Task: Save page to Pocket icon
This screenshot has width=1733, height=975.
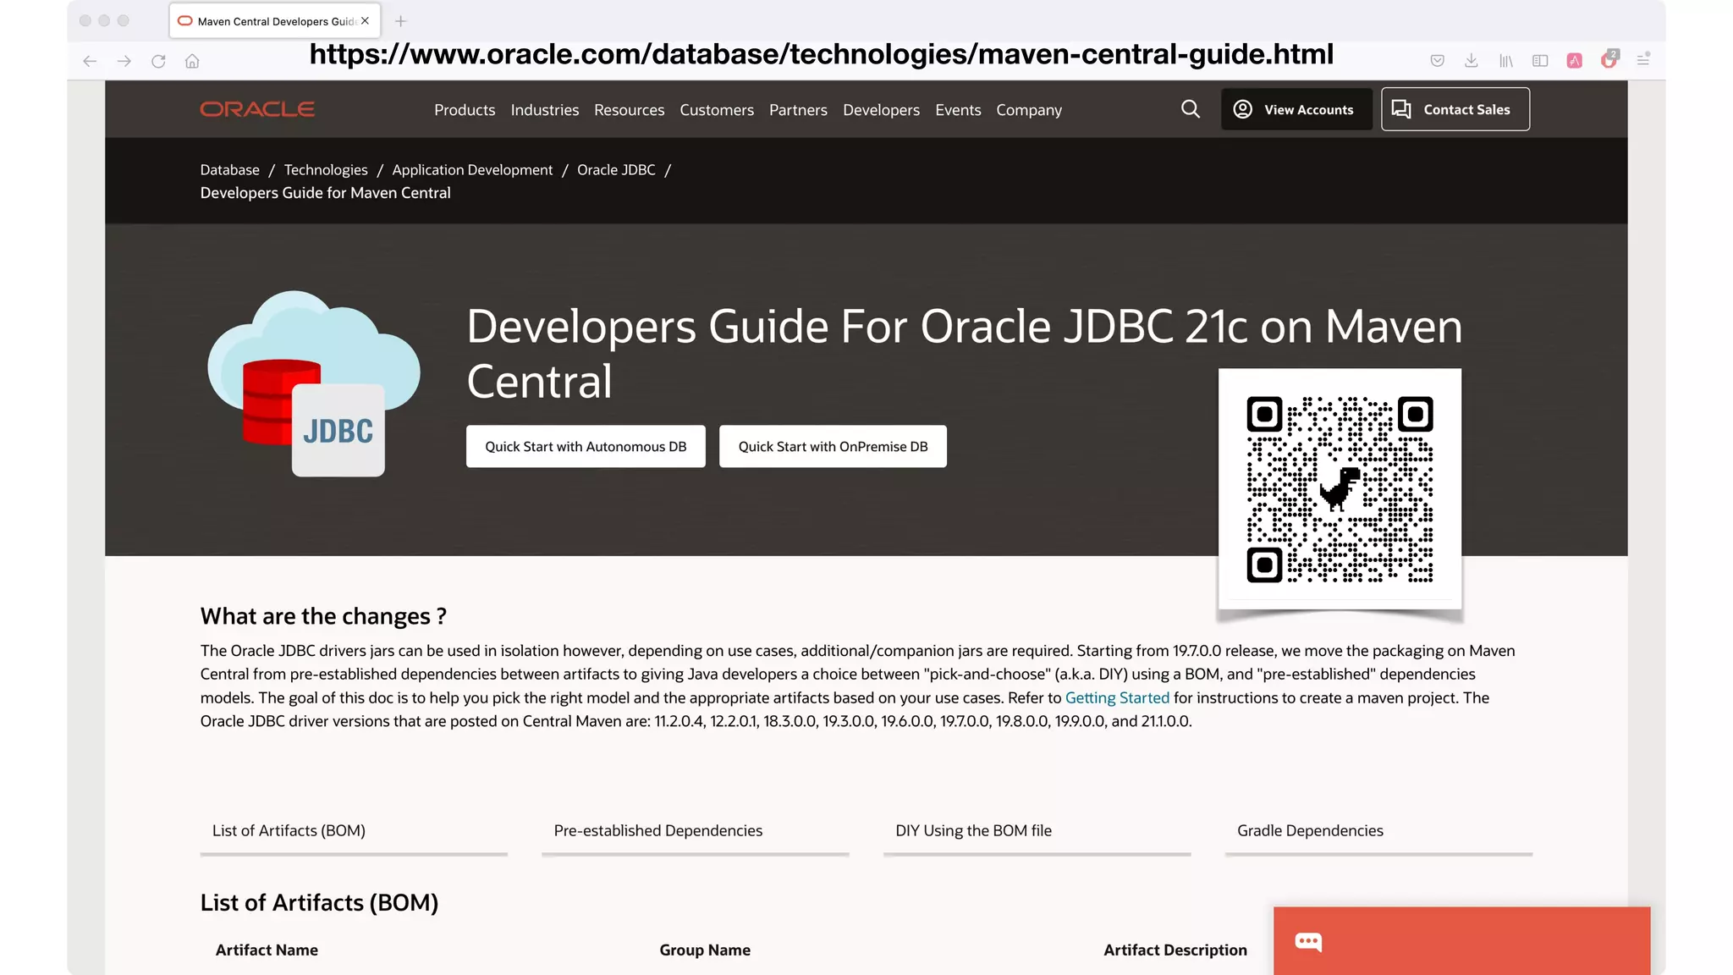Action: tap(1437, 61)
